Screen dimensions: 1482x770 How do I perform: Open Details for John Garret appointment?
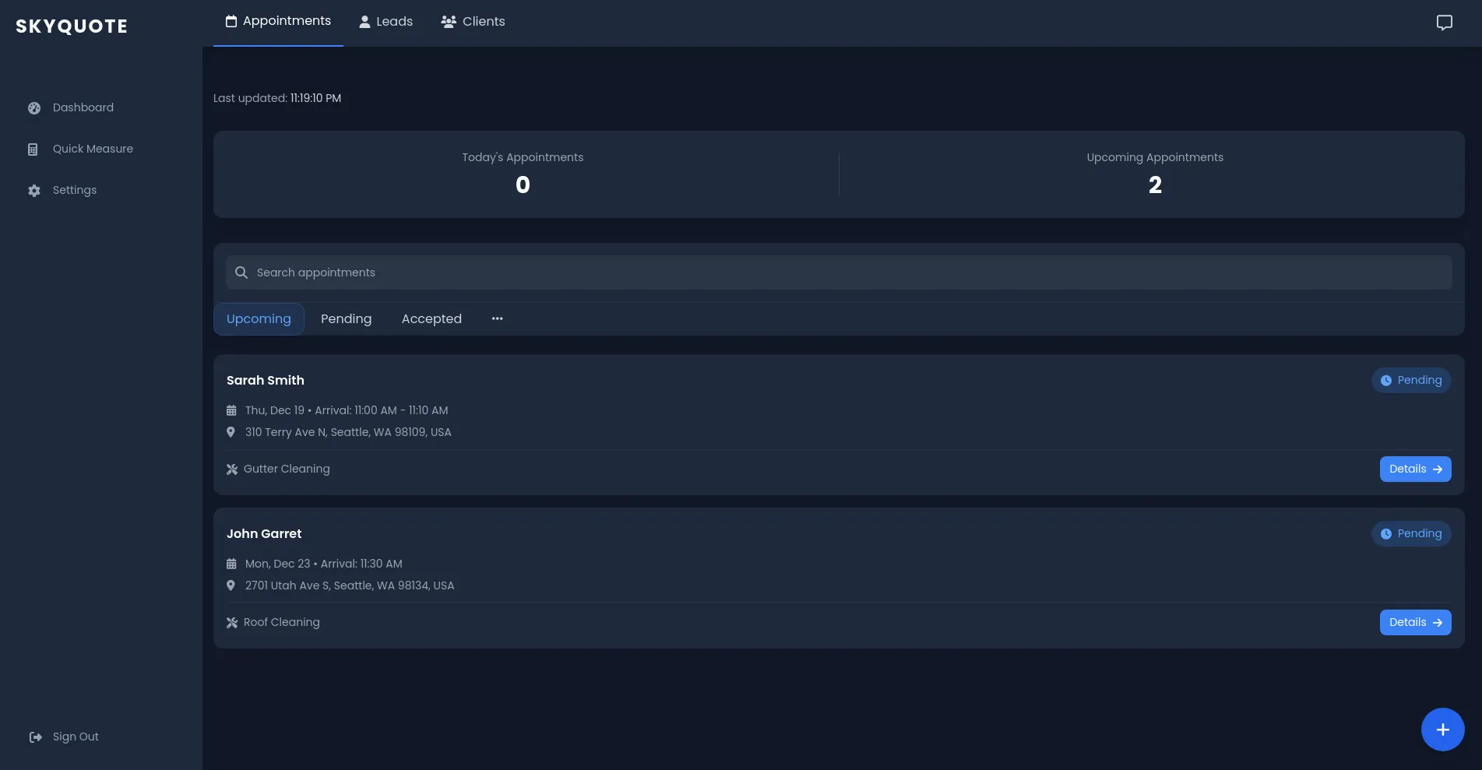[x=1415, y=622]
